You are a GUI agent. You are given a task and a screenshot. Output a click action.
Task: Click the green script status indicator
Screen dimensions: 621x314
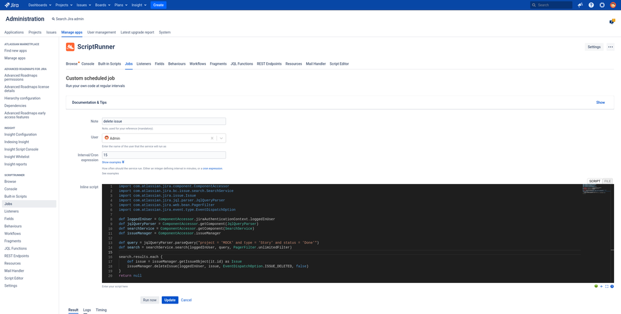(x=596, y=286)
